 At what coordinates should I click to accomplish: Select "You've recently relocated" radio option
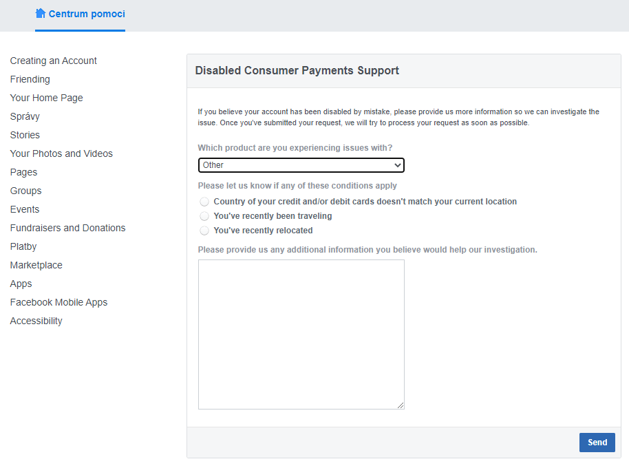[204, 231]
